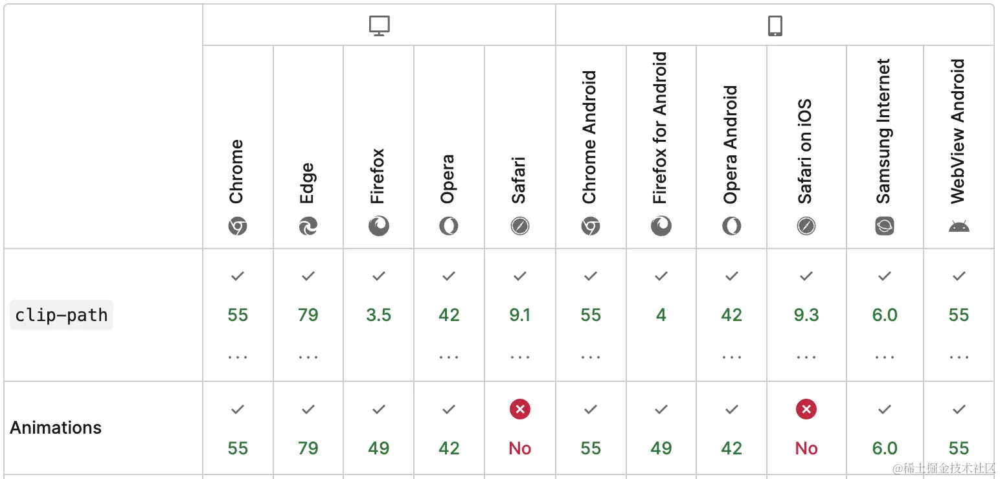Select the Animations feature row label
Image resolution: width=1000 pixels, height=479 pixels.
[x=56, y=428]
